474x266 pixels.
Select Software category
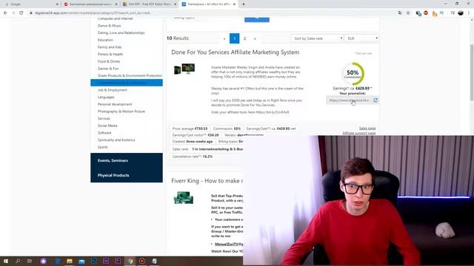104,133
